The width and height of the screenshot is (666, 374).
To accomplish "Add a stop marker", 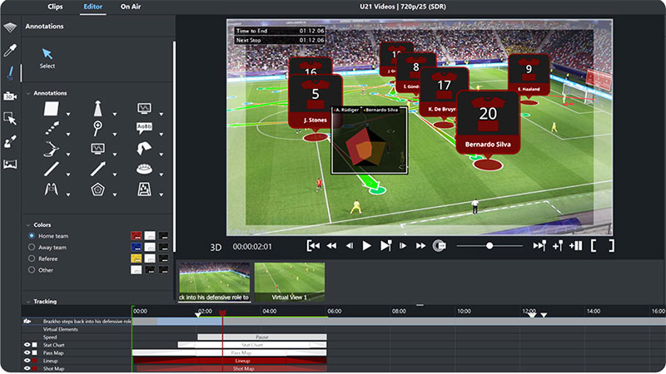I will [x=558, y=246].
